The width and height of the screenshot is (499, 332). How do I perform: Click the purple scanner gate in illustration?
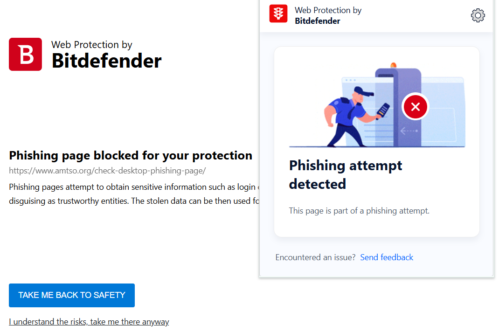tap(398, 107)
